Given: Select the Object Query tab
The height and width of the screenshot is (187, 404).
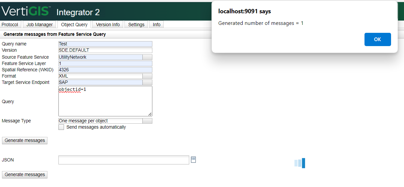Looking at the screenshot, I should point(74,25).
